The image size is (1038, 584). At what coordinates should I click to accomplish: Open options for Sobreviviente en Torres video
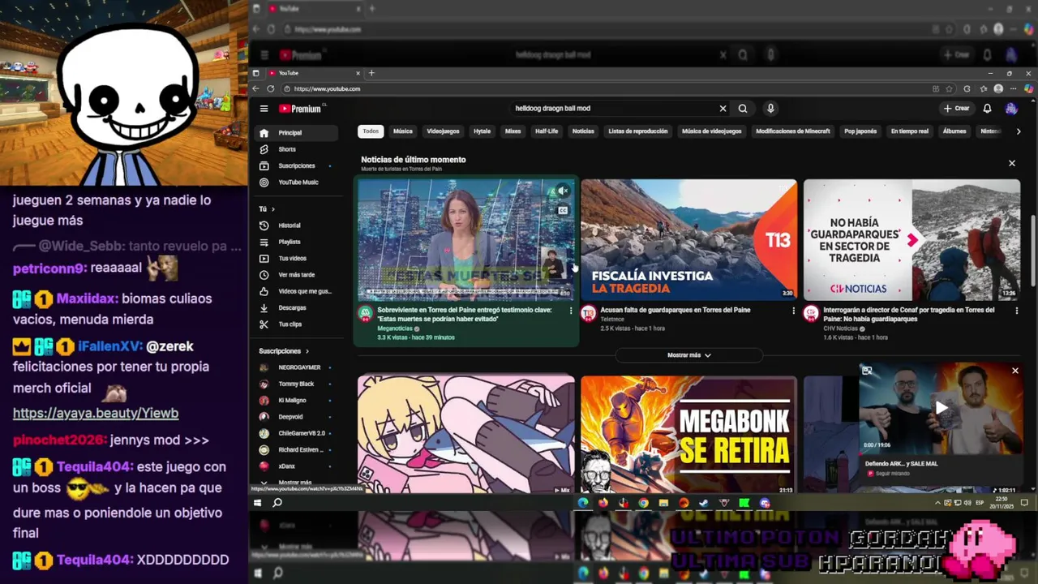pos(571,311)
